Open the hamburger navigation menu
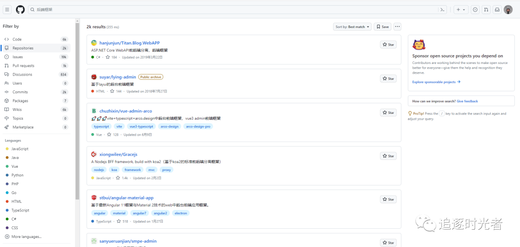 (7, 10)
